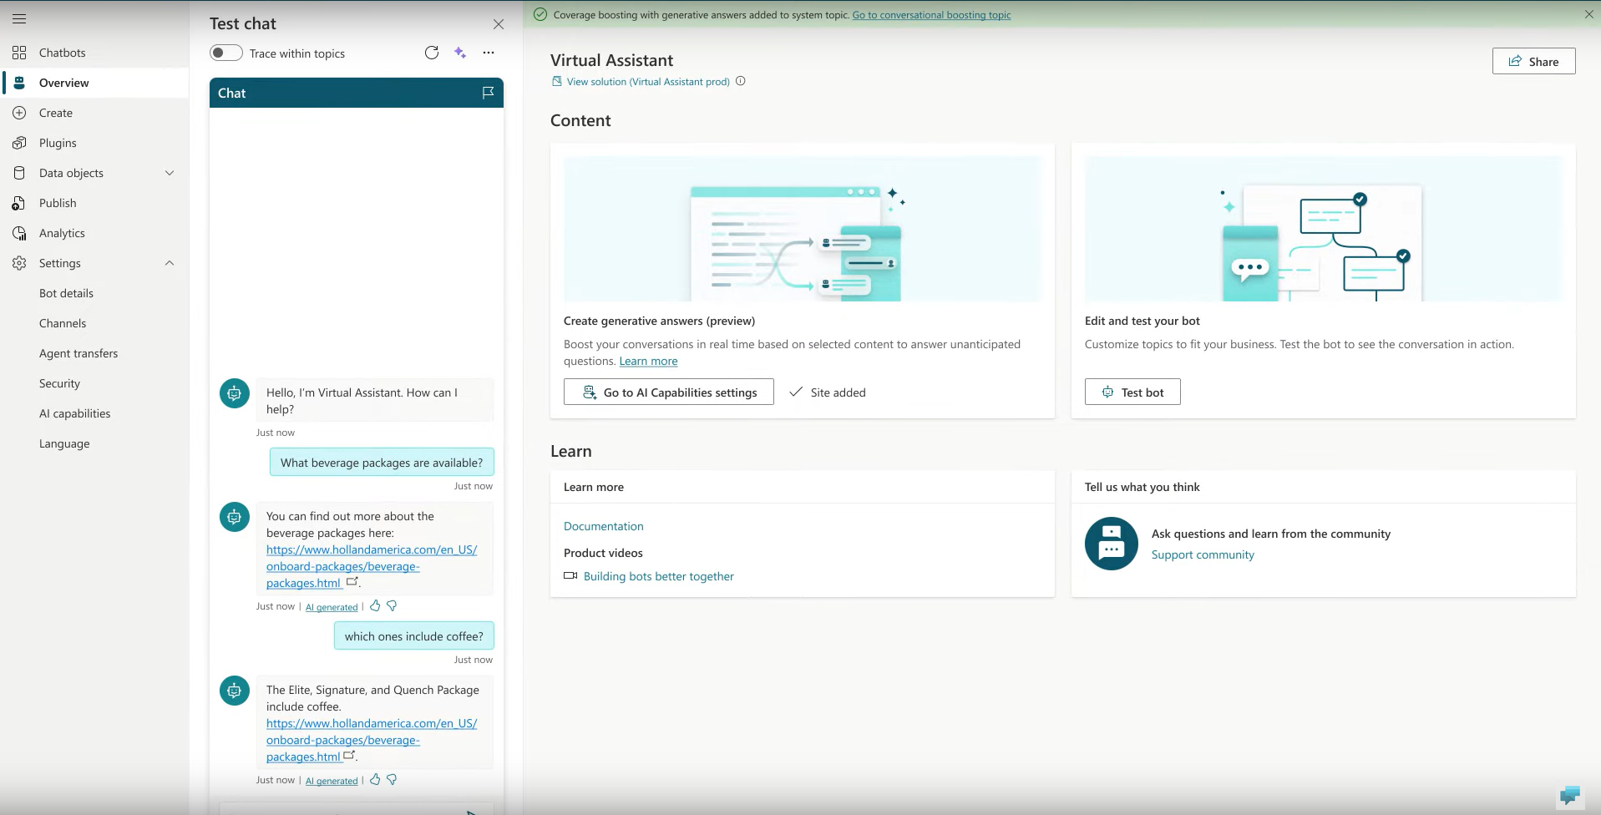Thumbs down the coffee packages answer
This screenshot has height=815, width=1601.
[393, 779]
